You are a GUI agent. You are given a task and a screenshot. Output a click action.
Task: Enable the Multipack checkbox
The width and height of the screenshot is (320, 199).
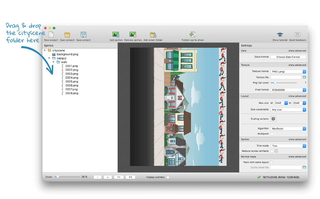pyautogui.click(x=272, y=134)
